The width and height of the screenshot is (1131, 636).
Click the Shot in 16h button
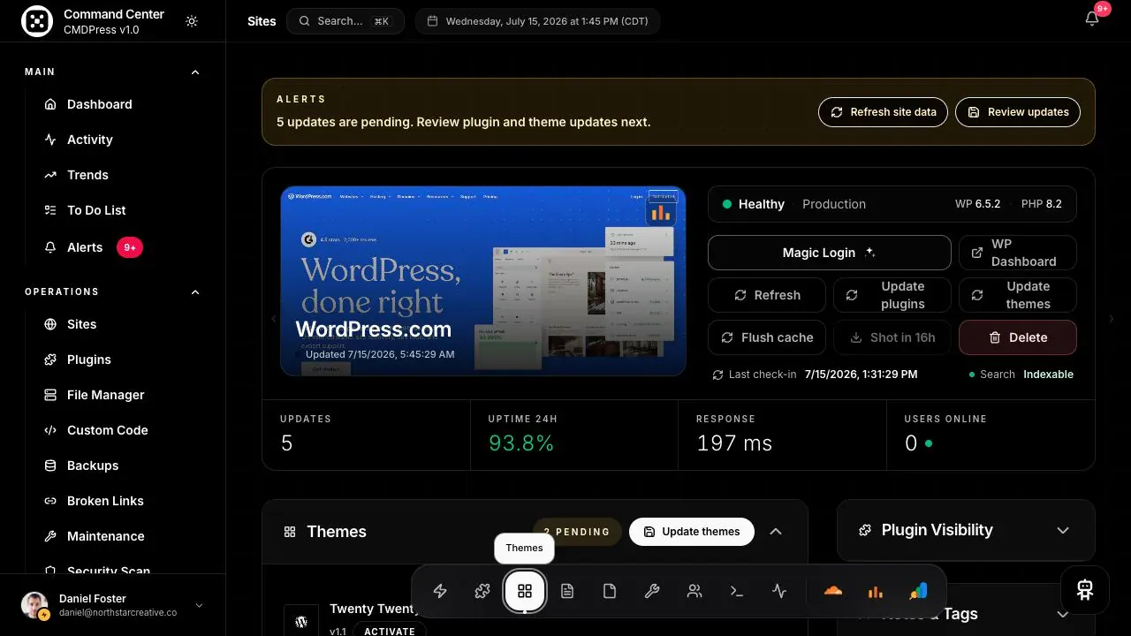pos(892,337)
